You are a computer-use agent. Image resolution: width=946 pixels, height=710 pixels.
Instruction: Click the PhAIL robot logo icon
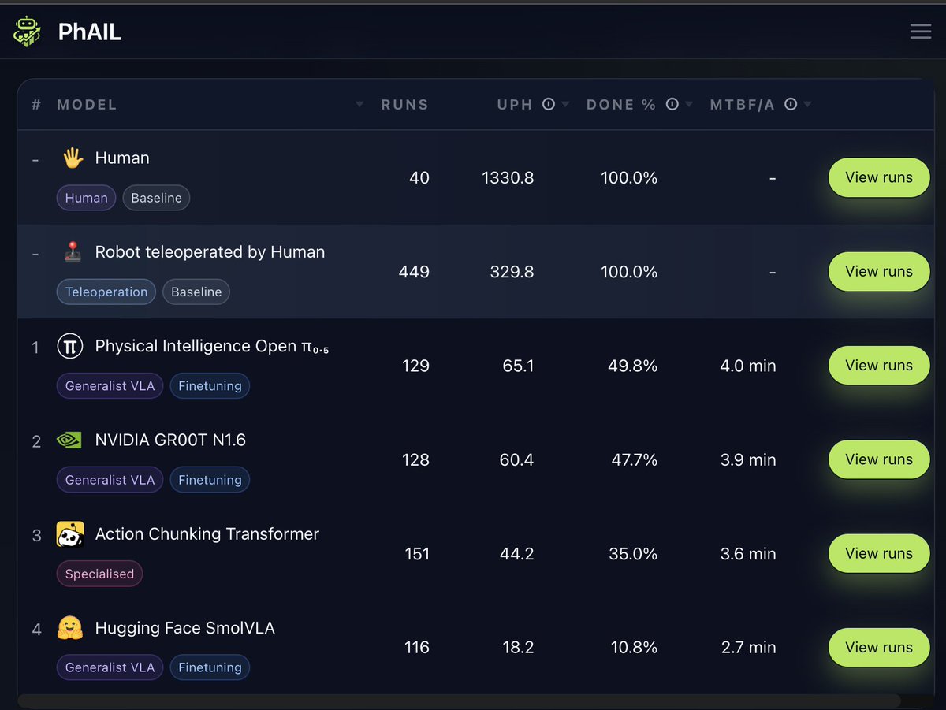[x=28, y=32]
